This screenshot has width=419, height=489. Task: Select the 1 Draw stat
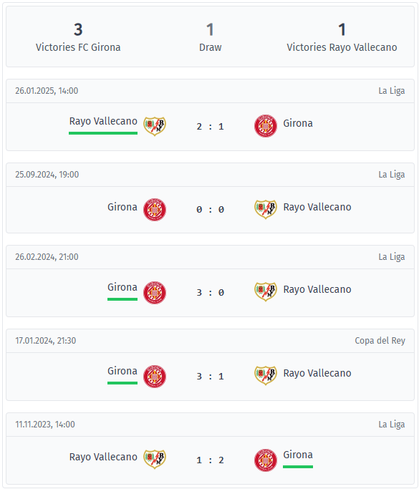[211, 37]
